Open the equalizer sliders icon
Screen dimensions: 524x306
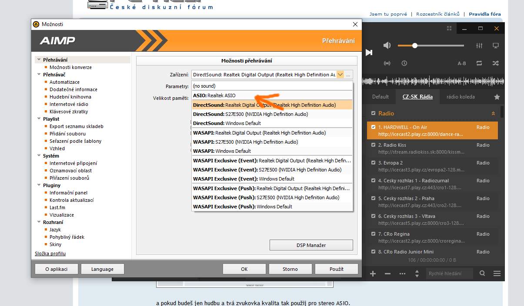[480, 46]
